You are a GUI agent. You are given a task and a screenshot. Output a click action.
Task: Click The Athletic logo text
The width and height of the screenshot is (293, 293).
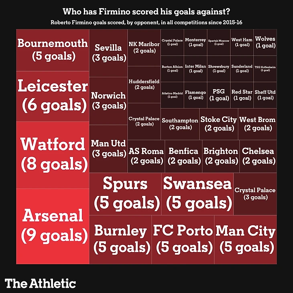click(41, 283)
